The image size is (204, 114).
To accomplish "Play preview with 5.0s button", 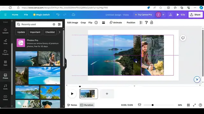I will click(x=181, y=15).
